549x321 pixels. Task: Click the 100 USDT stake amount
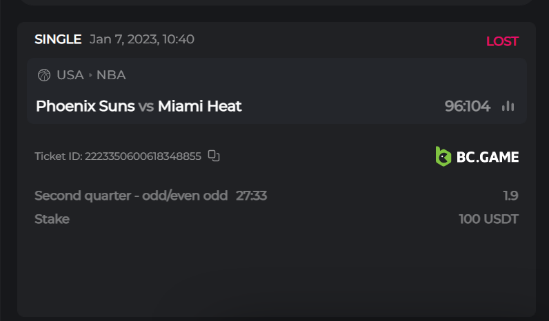tap(488, 219)
